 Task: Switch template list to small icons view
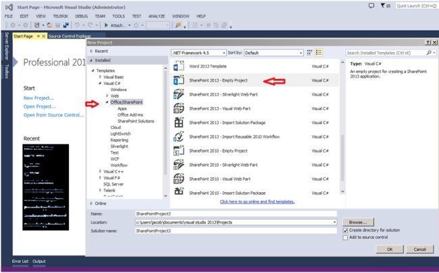[x=309, y=53]
